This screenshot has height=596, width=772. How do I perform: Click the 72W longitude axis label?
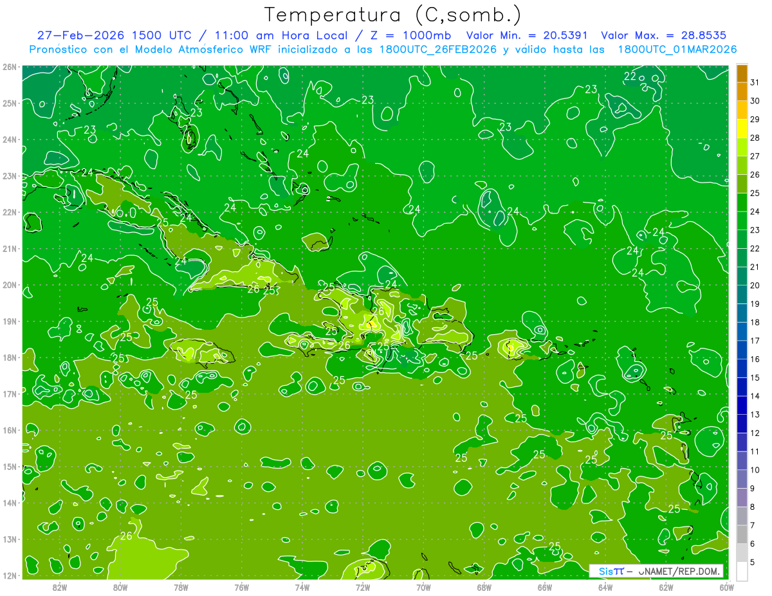click(363, 586)
